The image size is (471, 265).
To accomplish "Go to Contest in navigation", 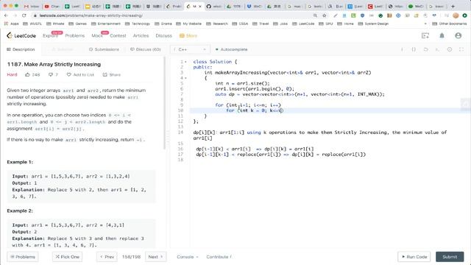I will click(x=118, y=35).
